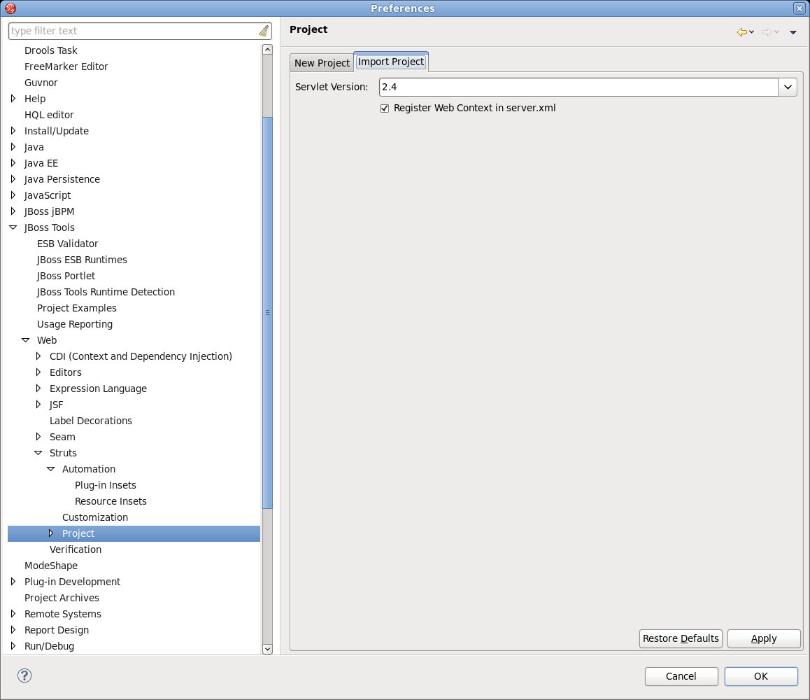The height and width of the screenshot is (700, 810).
Task: Uncheck Register Web Context in server.xml
Action: [x=385, y=108]
